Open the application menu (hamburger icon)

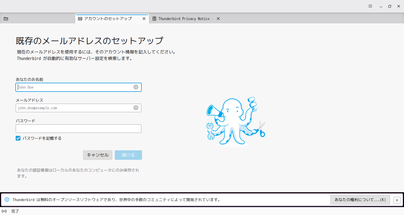pyautogui.click(x=370, y=6)
